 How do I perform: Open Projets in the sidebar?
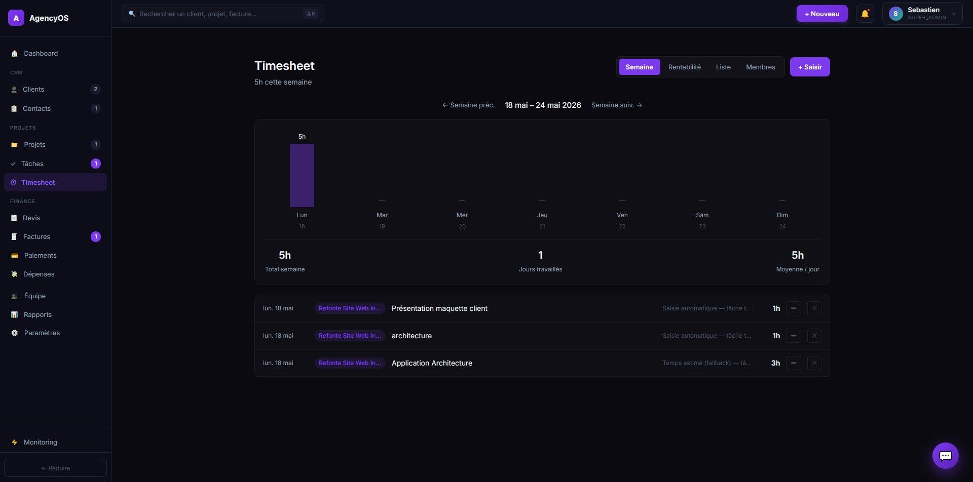(55, 144)
